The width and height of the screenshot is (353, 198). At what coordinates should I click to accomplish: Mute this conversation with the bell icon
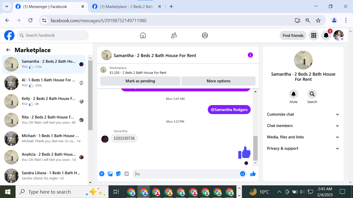294,94
